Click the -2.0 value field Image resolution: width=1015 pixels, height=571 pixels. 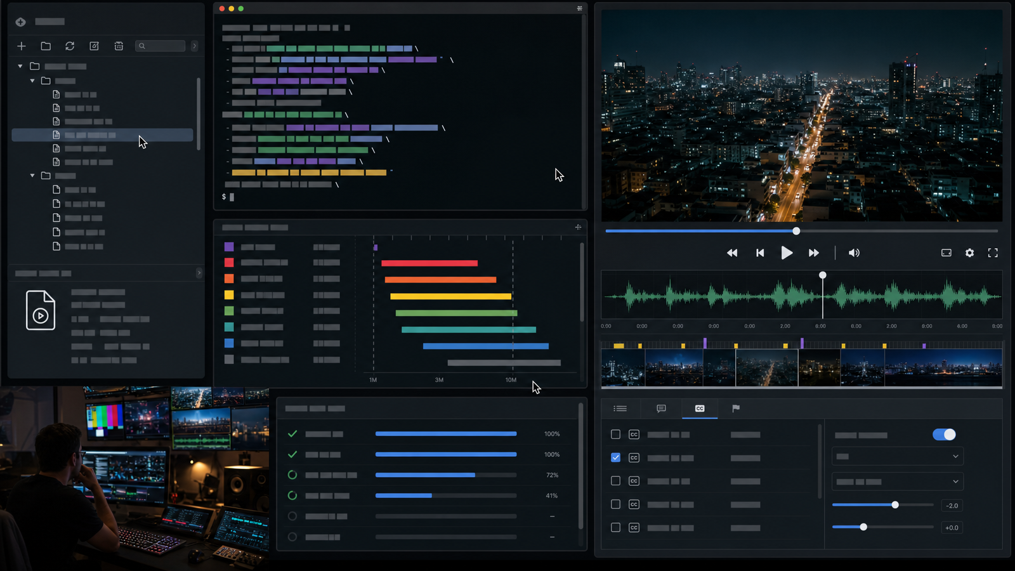point(952,506)
